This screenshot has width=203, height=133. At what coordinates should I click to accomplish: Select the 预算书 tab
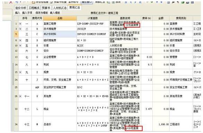click(46, 8)
